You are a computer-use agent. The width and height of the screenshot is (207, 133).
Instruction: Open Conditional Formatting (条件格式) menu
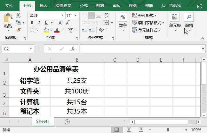144,15
